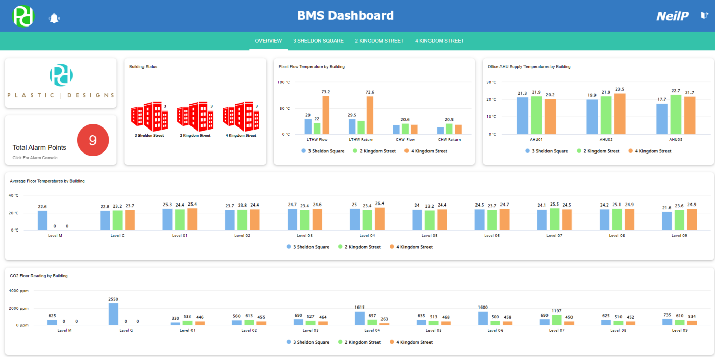Return to the OVERVIEW tab
This screenshot has width=715, height=357.
268,41
